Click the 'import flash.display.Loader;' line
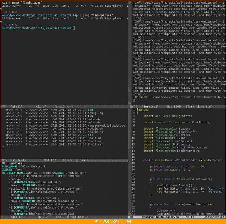 (x=167, y=129)
